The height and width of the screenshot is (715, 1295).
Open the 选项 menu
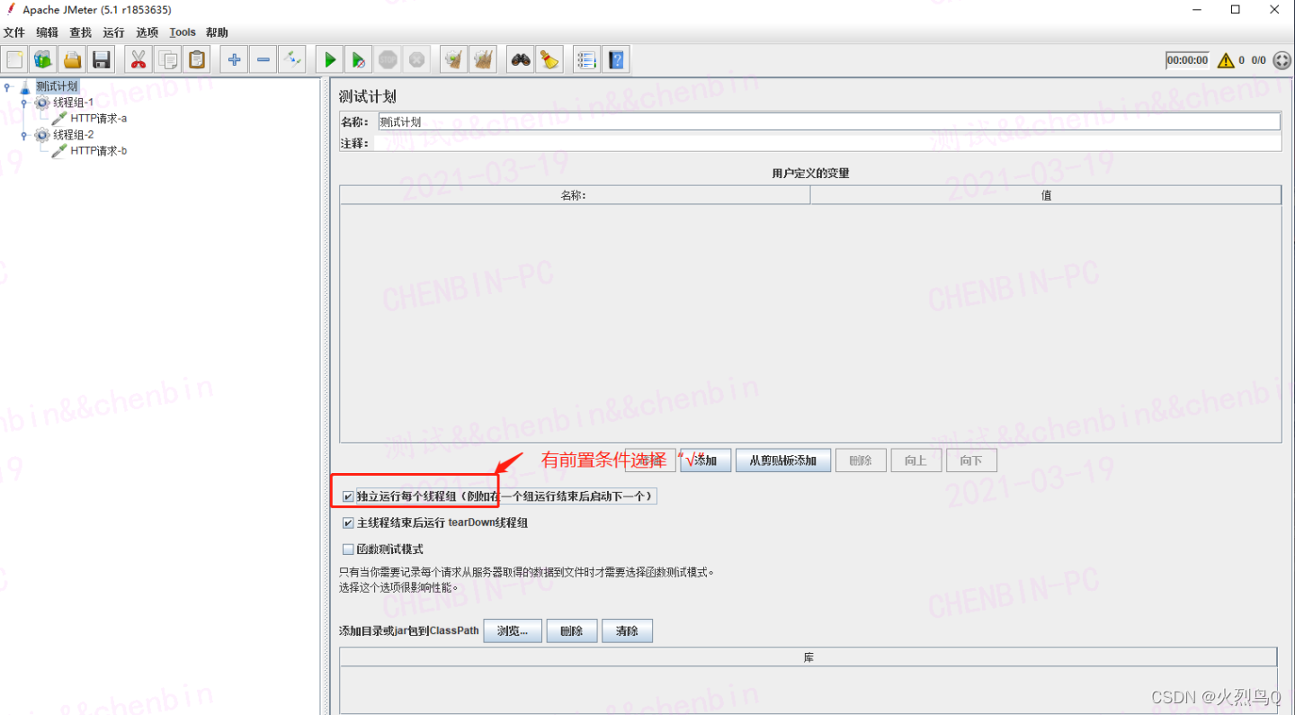(x=147, y=32)
